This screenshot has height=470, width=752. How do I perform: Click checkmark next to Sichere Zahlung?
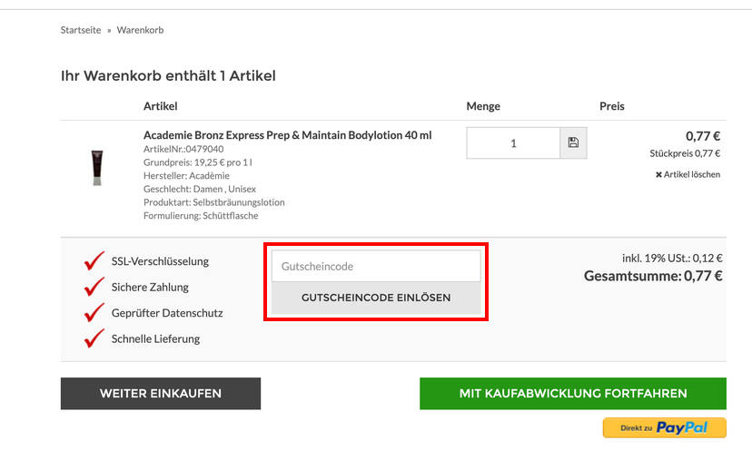(94, 287)
